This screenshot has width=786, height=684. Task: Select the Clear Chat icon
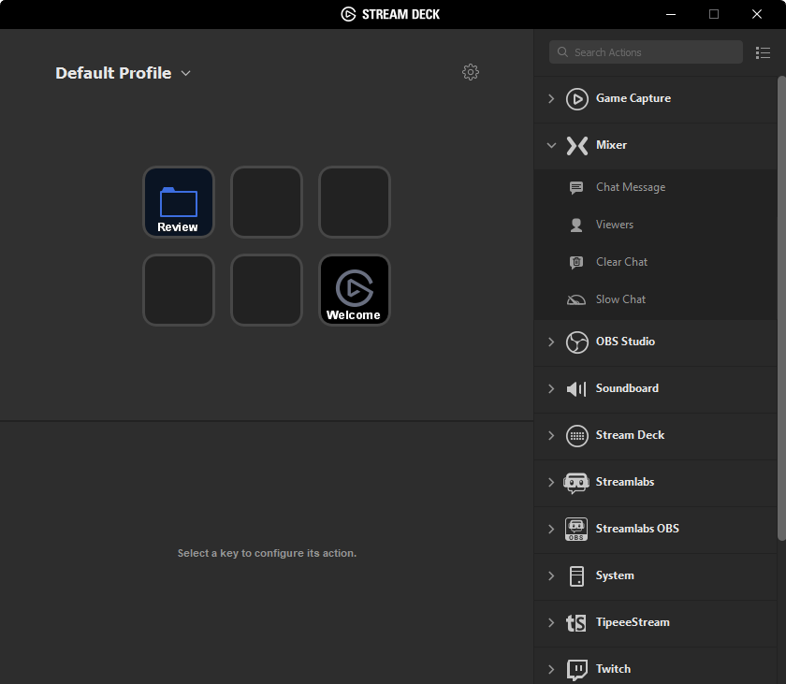576,262
